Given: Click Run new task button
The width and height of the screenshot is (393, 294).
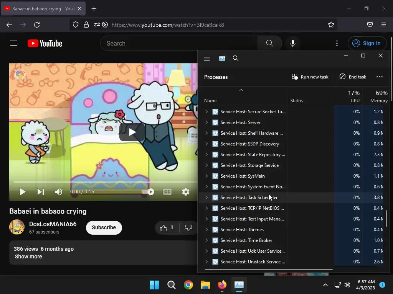Looking at the screenshot, I should point(310,77).
